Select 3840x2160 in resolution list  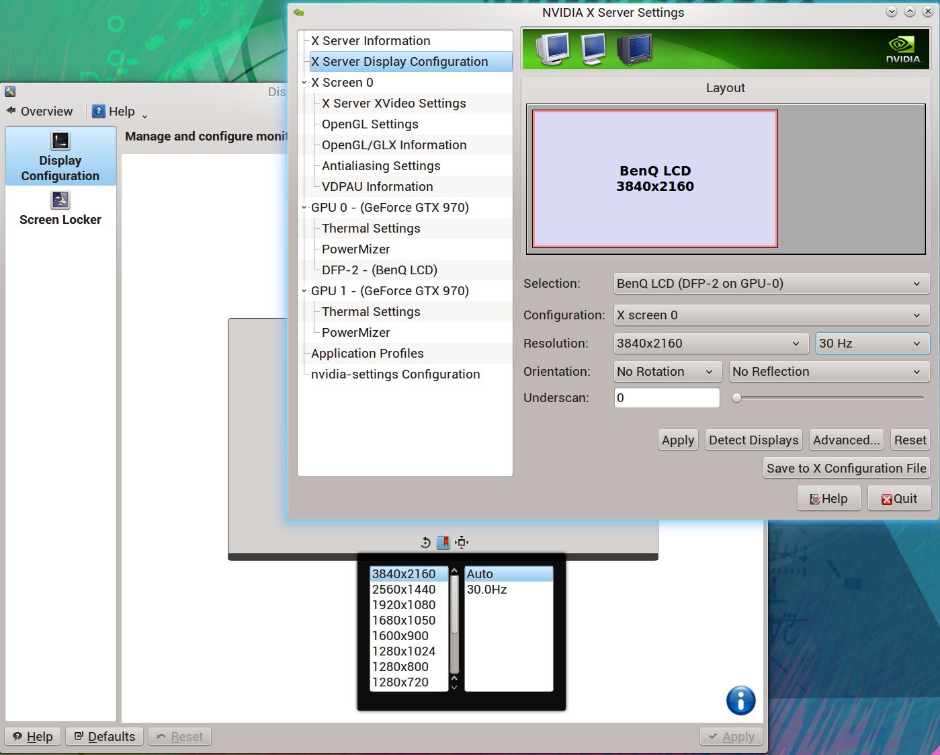click(409, 574)
